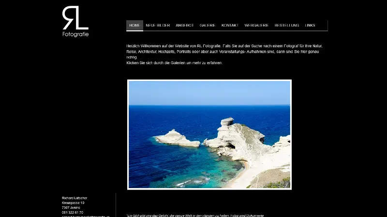Go to the NEUE BILDER page

(158, 26)
